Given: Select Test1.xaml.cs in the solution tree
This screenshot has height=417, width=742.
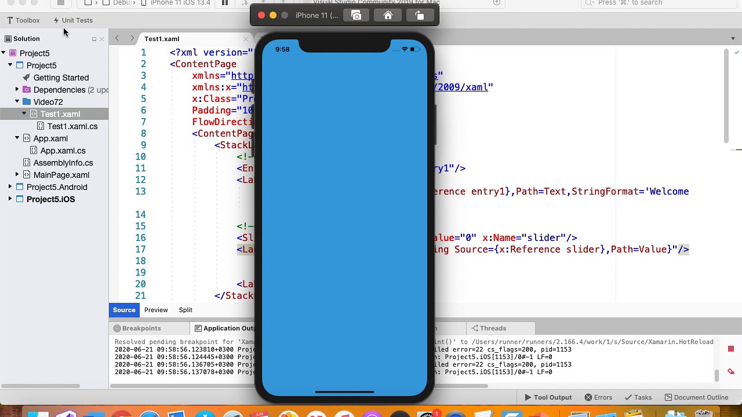Looking at the screenshot, I should (72, 126).
